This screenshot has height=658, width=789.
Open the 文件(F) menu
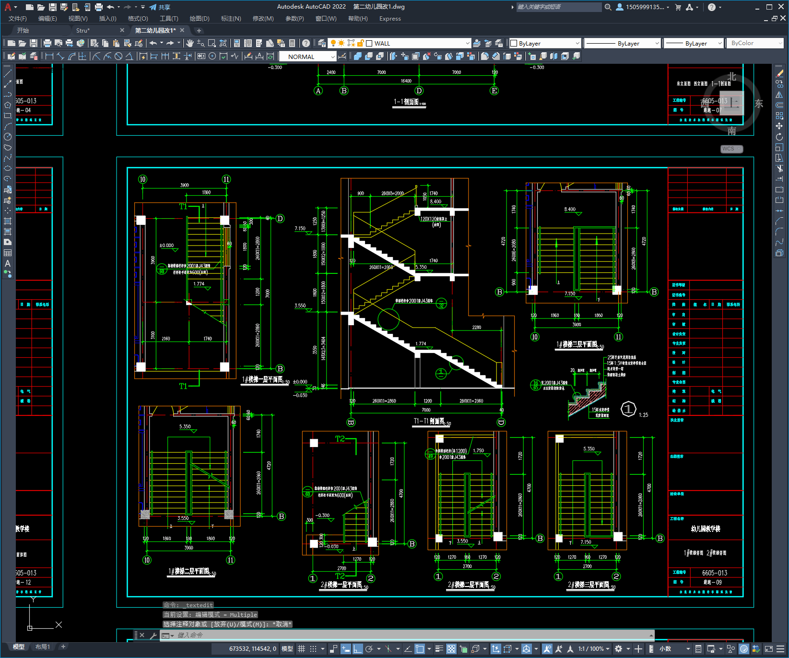(18, 19)
